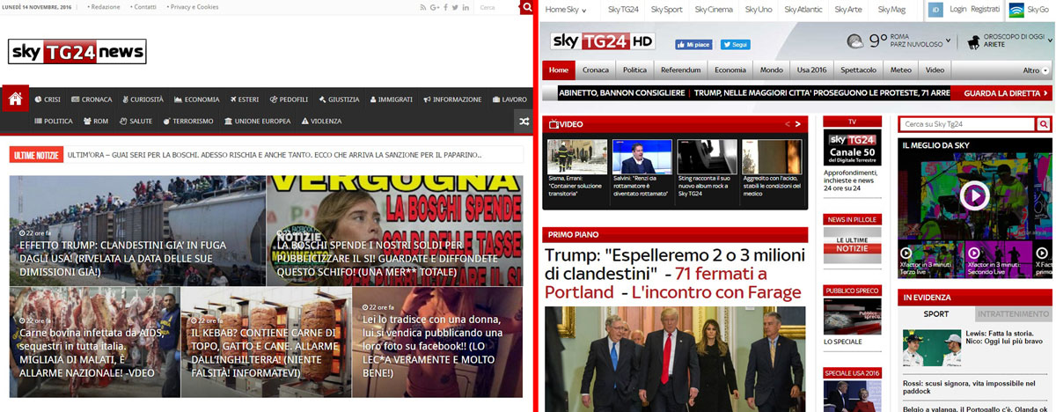Open the Cronaca category in left site
This screenshot has height=412, width=1056.
tap(92, 99)
